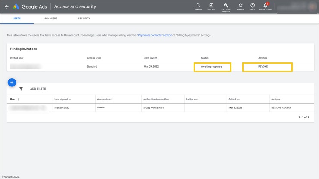Open the Notifications bell icon
319x179 pixels.
265,6
